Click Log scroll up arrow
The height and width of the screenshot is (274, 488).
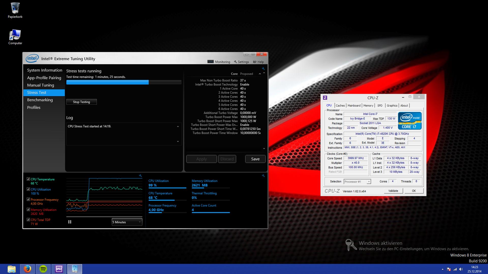[x=178, y=126]
